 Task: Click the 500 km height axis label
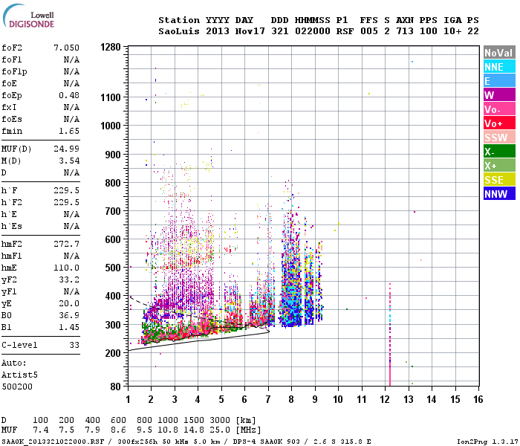(113, 268)
